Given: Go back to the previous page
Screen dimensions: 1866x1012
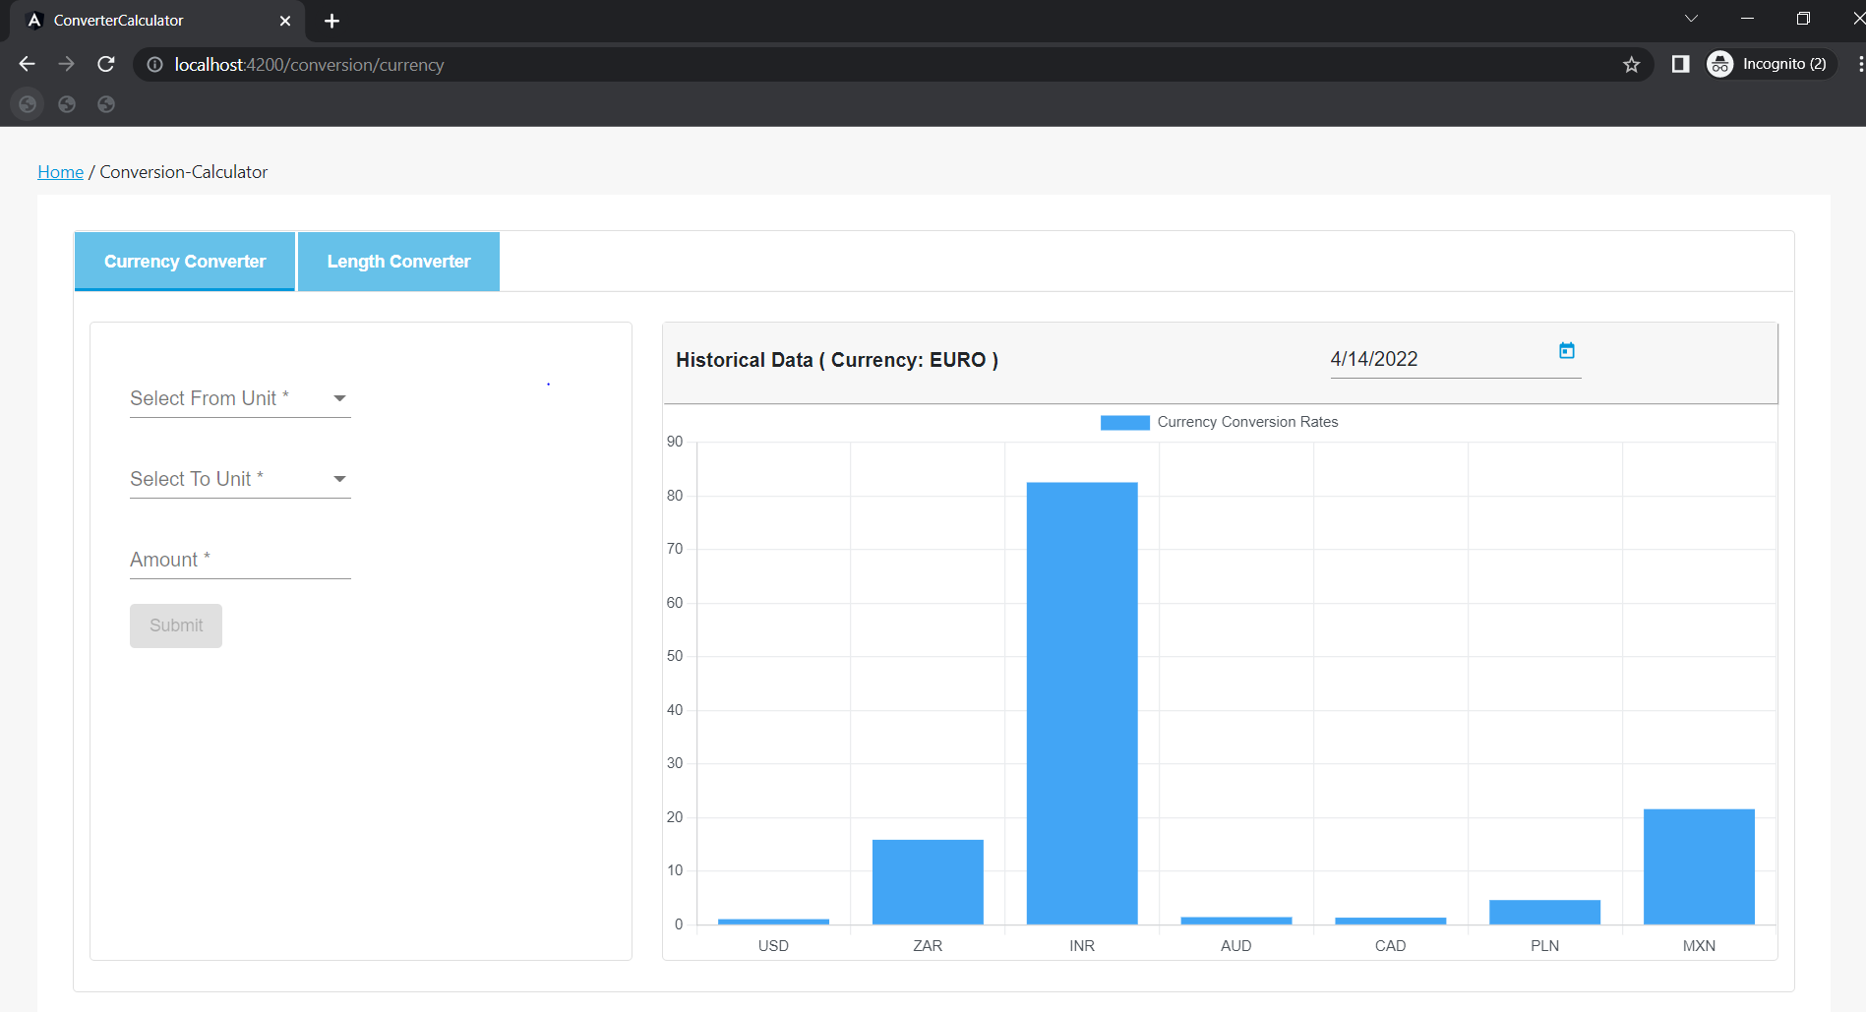Looking at the screenshot, I should 27,64.
